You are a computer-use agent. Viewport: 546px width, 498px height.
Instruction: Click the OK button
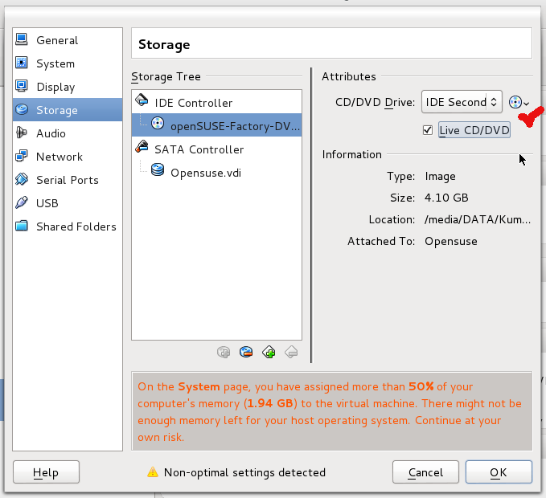click(499, 472)
